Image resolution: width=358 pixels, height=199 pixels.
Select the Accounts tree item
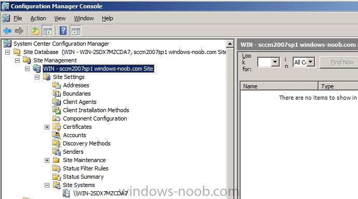(74, 135)
